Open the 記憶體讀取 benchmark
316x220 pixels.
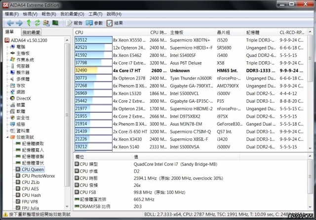point(30,143)
